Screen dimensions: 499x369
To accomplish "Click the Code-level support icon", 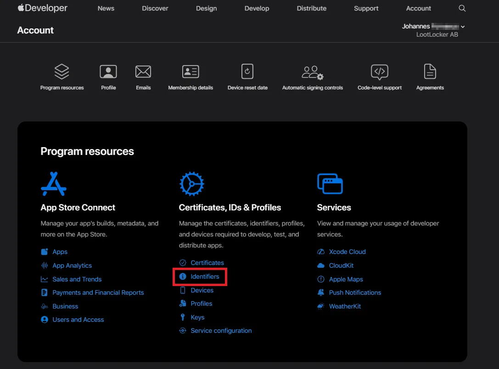I will 379,72.
